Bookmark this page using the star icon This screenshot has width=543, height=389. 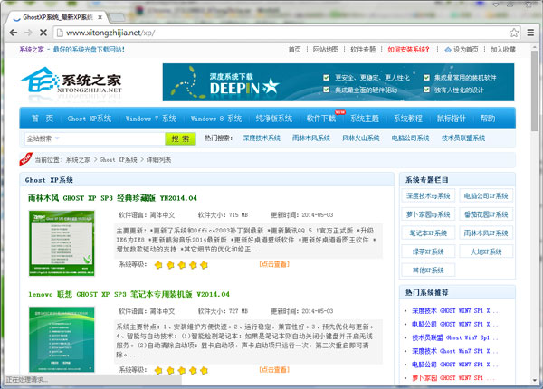click(514, 33)
